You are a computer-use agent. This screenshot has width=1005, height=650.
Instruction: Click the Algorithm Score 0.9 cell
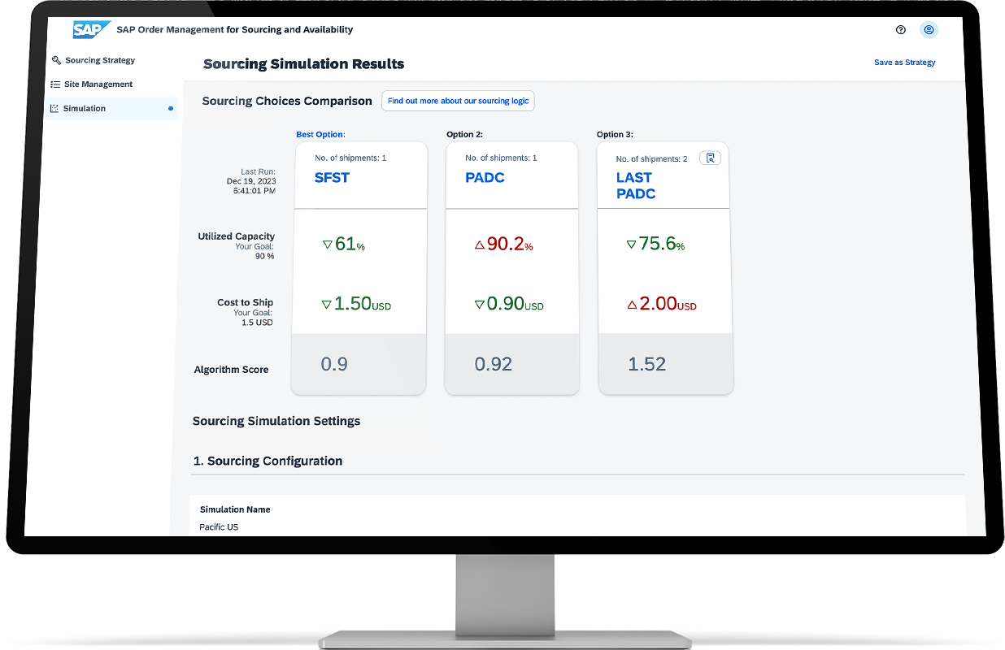click(x=334, y=364)
